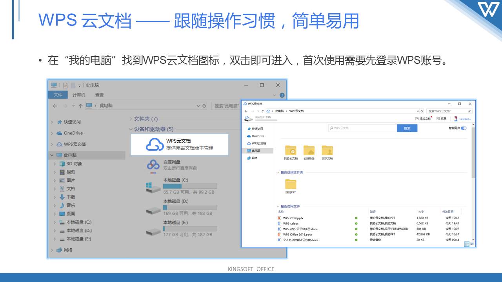Click the center WPS云文档 search input field
502x282 pixels.
click(362, 128)
